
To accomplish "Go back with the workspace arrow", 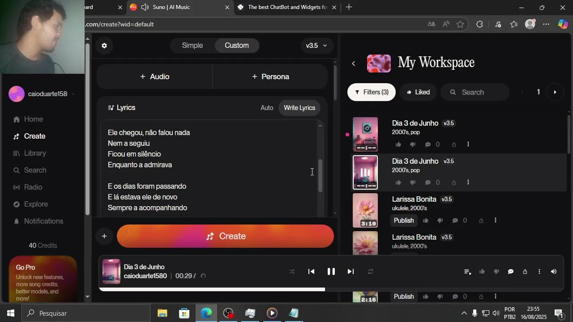I will [353, 64].
